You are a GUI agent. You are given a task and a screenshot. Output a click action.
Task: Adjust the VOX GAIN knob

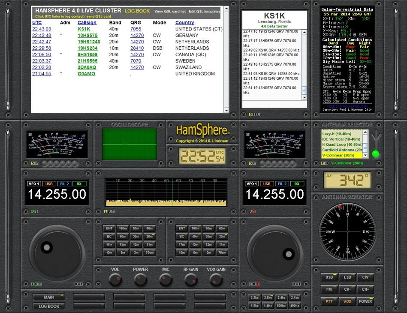tap(216, 280)
